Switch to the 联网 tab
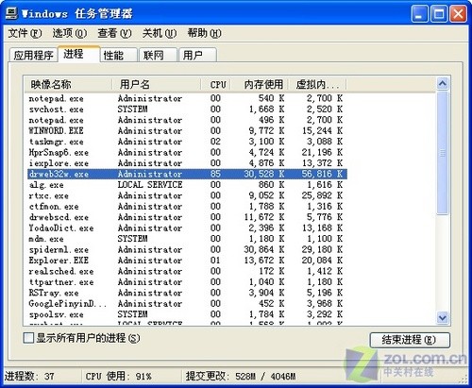 tap(158, 56)
